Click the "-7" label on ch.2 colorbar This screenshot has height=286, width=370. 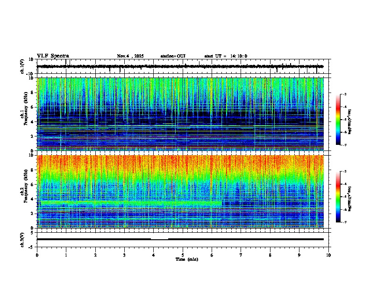pos(344,222)
